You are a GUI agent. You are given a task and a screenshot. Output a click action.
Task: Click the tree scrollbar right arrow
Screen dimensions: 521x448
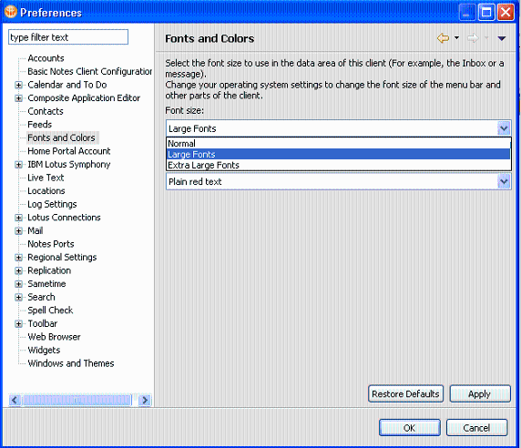(145, 400)
